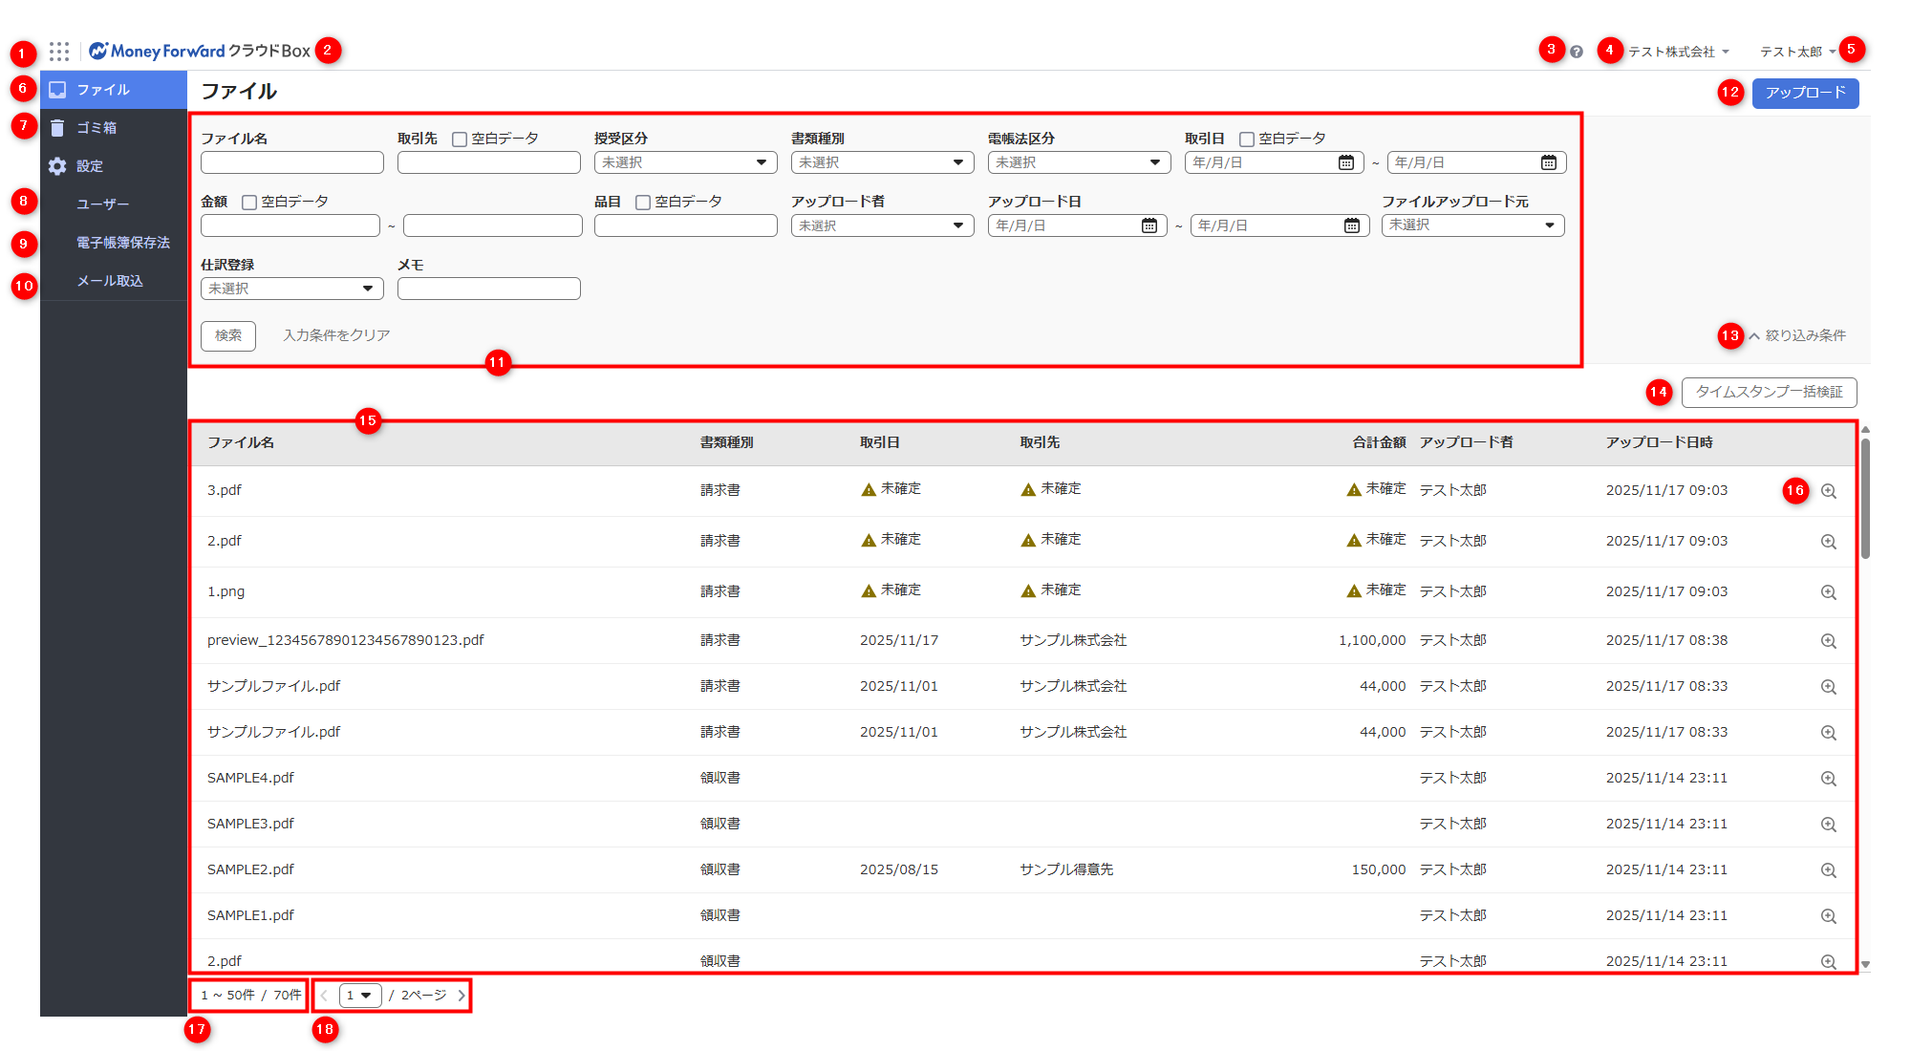Check 空白データ checkbox beside 品目

click(643, 203)
